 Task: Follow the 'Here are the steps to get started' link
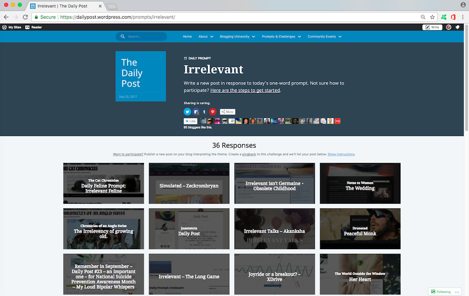[x=245, y=90]
